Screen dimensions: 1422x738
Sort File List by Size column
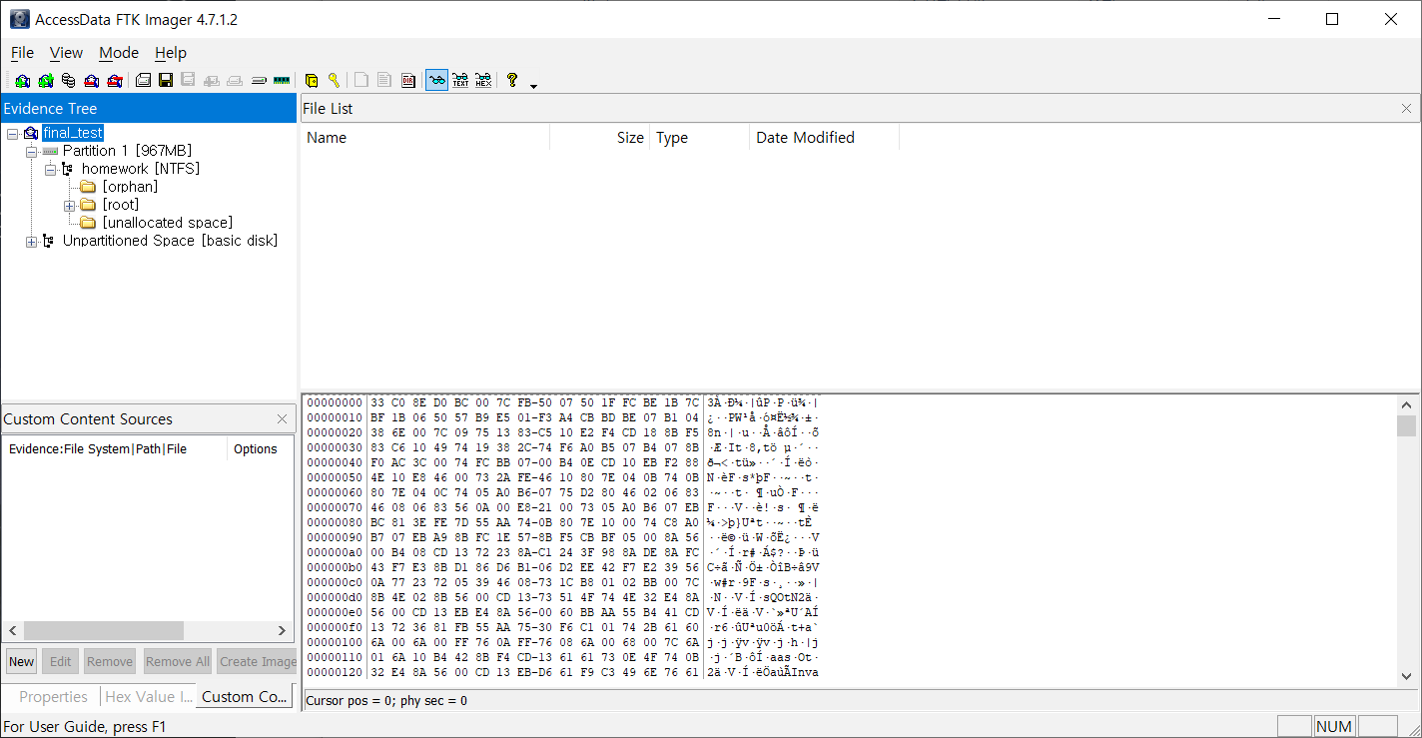[599, 138]
